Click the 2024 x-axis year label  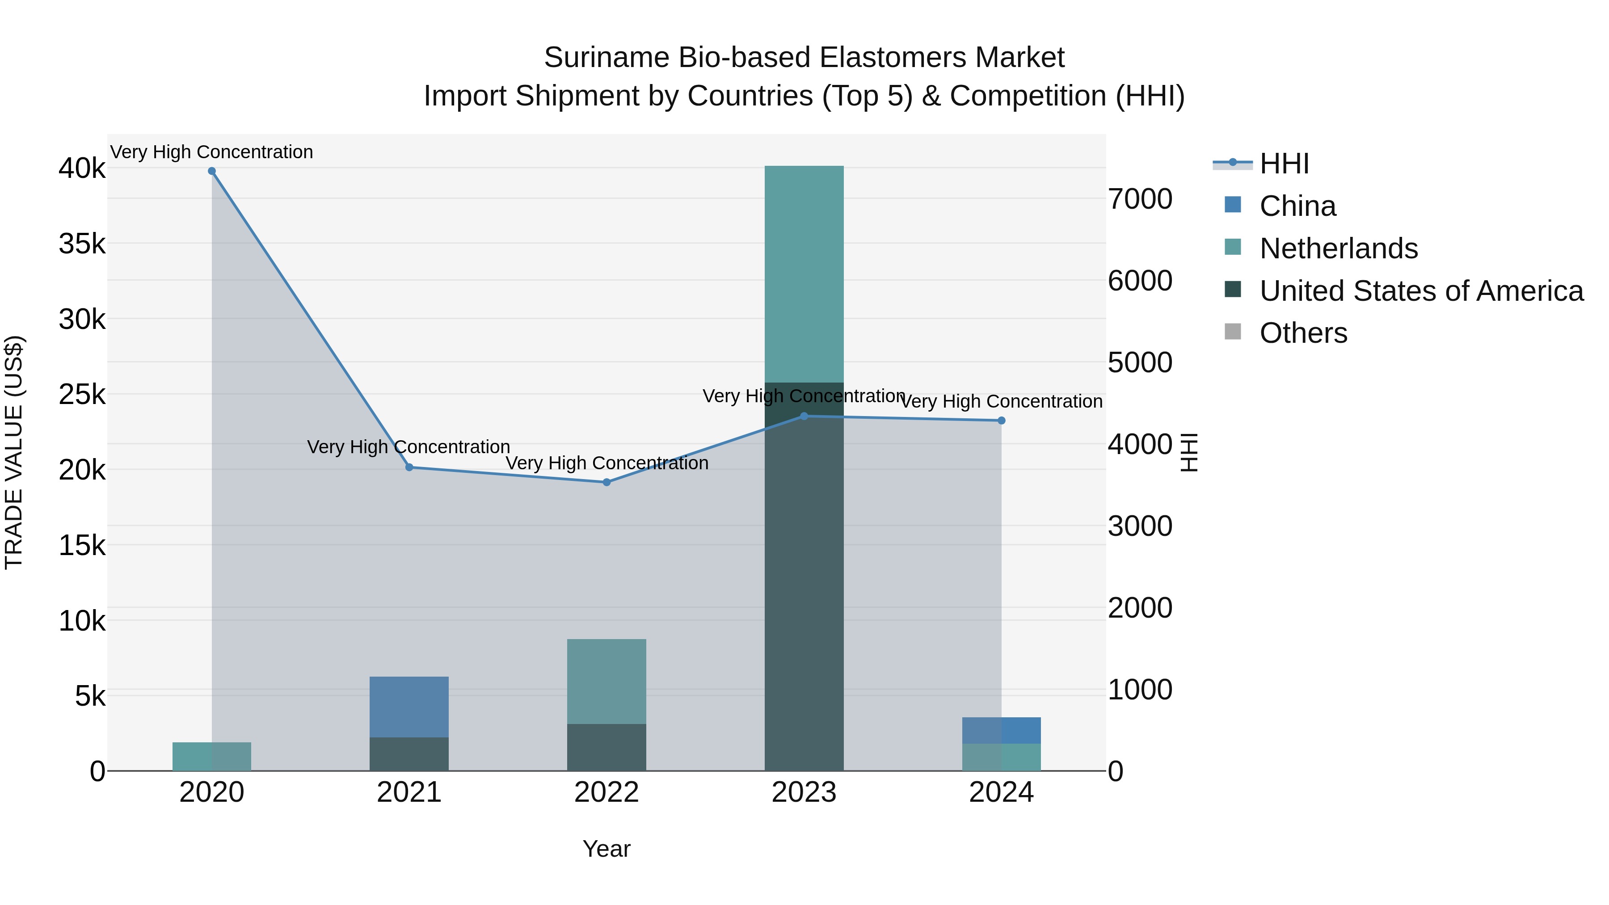click(x=1001, y=792)
